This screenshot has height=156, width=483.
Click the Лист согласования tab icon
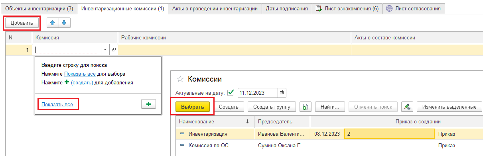point(389,8)
